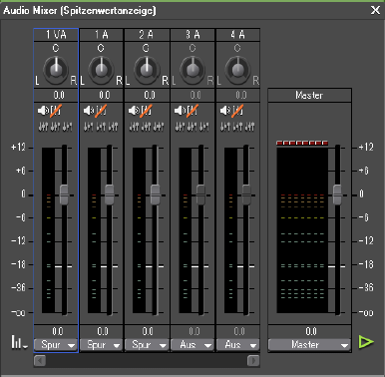Enable gang 1 fader link on 2 A
This screenshot has width=385, height=377.
coord(134,127)
